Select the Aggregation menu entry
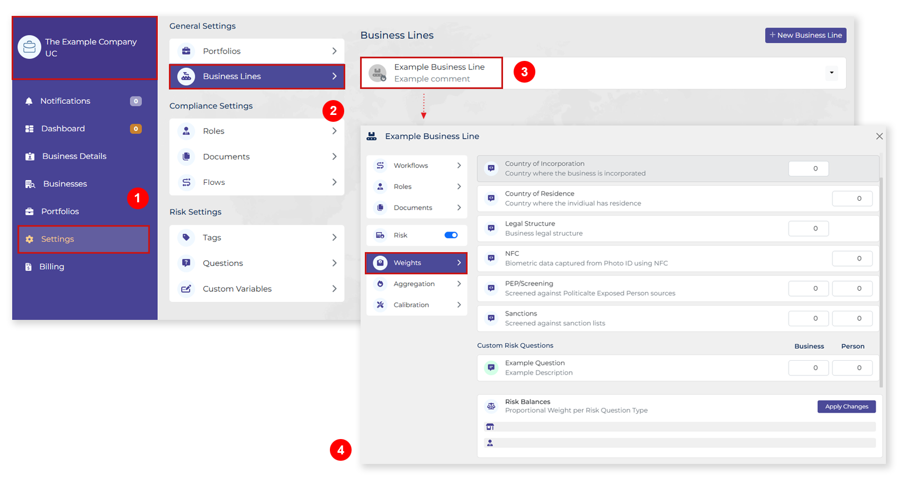Screen dimensions: 906x483 click(417, 284)
